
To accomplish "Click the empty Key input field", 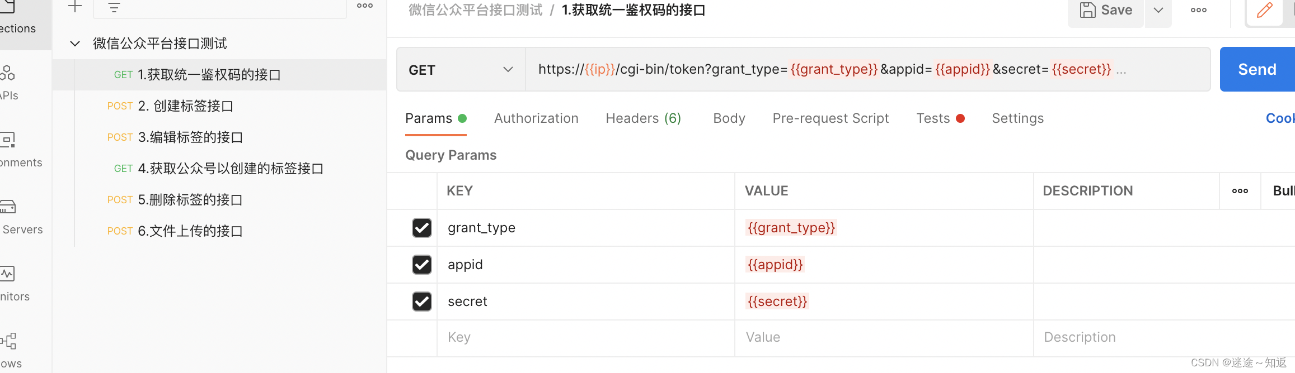I will click(x=586, y=337).
